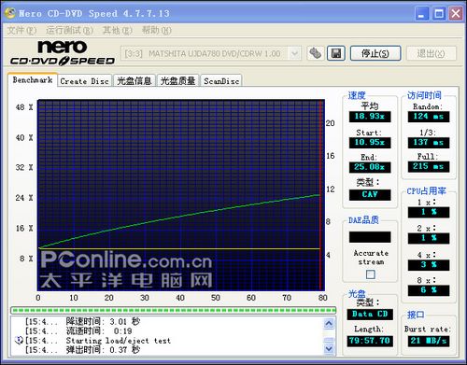Click the CAV type value
Screen dimensions: 467x365
tap(370, 195)
